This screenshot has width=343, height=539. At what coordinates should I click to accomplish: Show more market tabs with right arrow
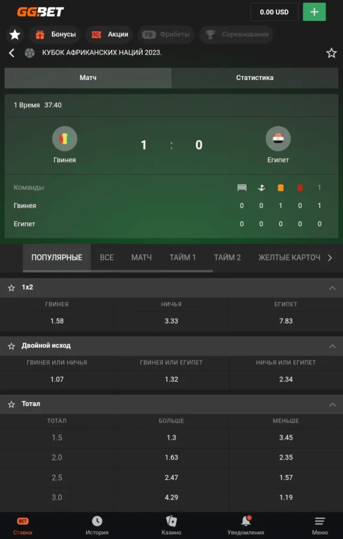click(x=330, y=258)
